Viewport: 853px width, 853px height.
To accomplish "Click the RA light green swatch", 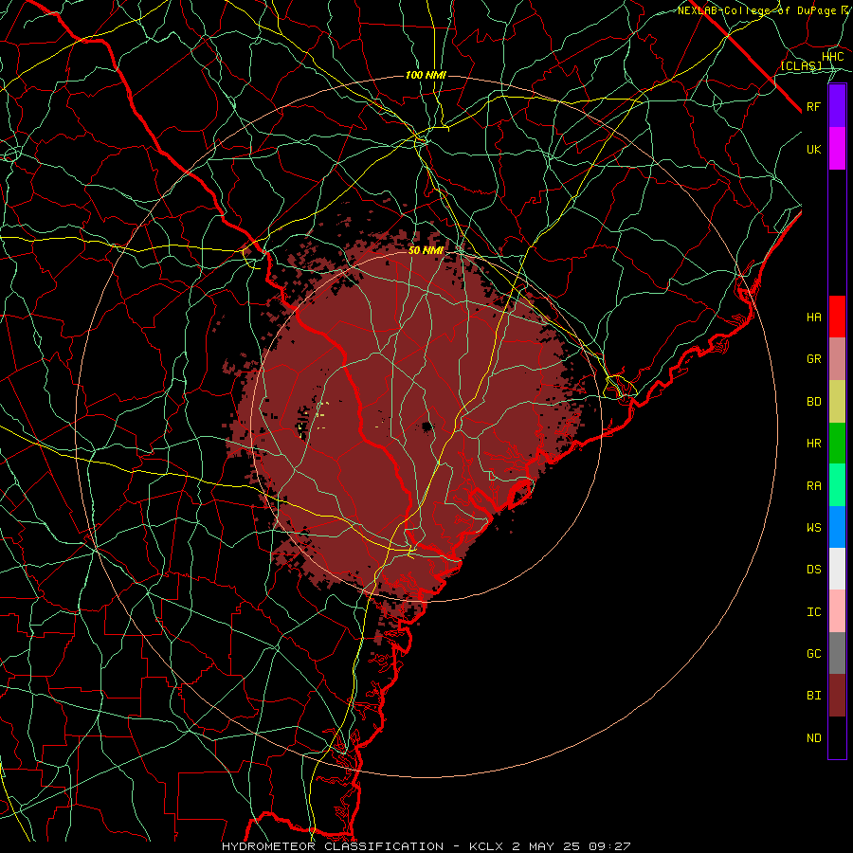I will [837, 485].
